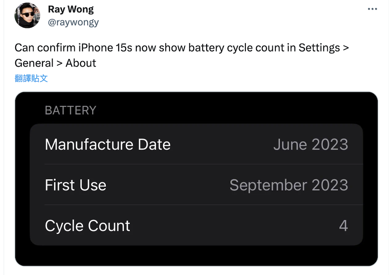
Task: Click the Cycle Count label
Action: 88,226
